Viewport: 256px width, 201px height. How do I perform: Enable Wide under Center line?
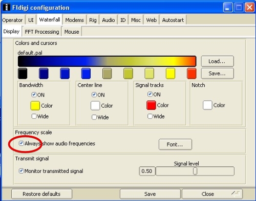(x=94, y=117)
